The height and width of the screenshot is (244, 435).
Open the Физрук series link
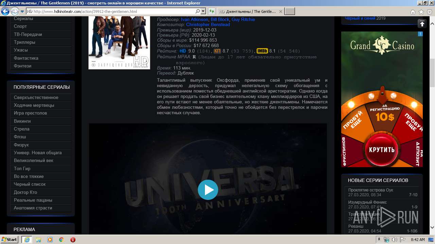pyautogui.click(x=41, y=145)
